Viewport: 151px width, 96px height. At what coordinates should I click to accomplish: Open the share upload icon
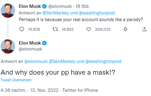coord(144,29)
